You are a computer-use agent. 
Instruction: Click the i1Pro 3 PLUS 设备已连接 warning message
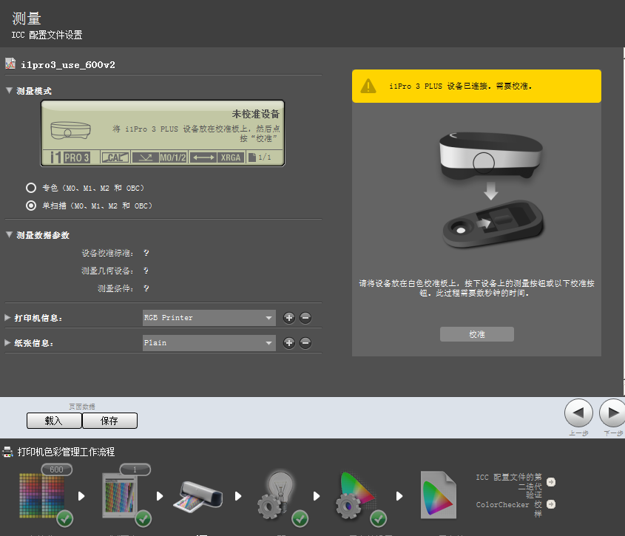click(460, 86)
